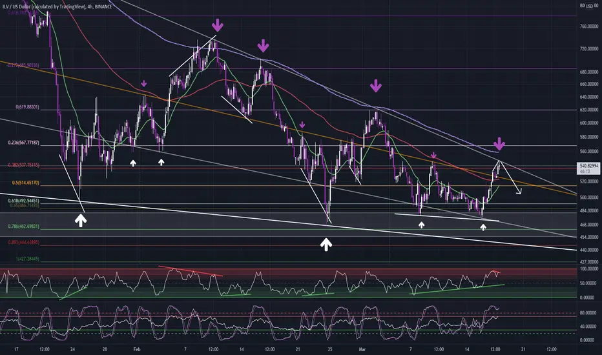Click 660.00000 on the price axis

(589, 84)
